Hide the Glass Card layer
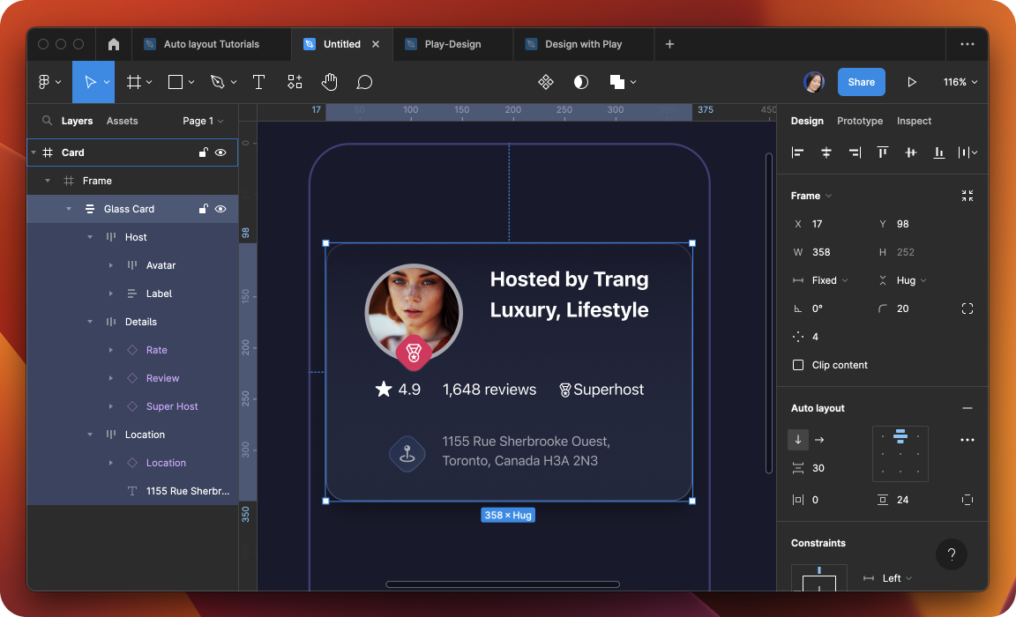1016x617 pixels. tap(220, 209)
